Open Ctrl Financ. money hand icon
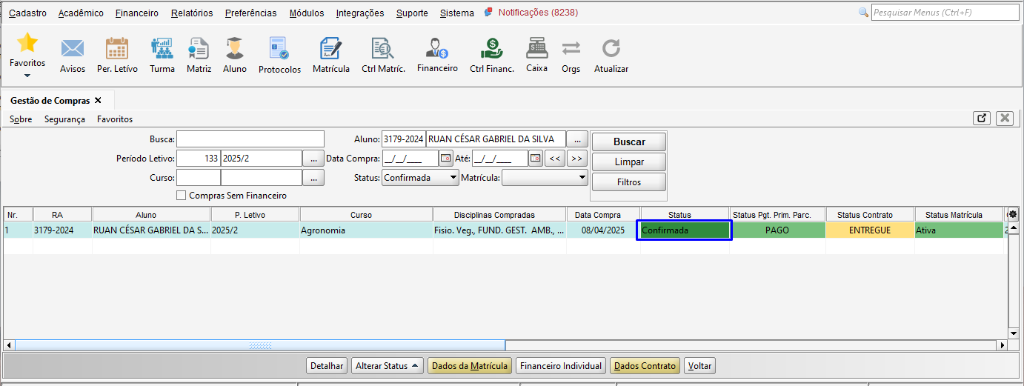 tap(491, 49)
